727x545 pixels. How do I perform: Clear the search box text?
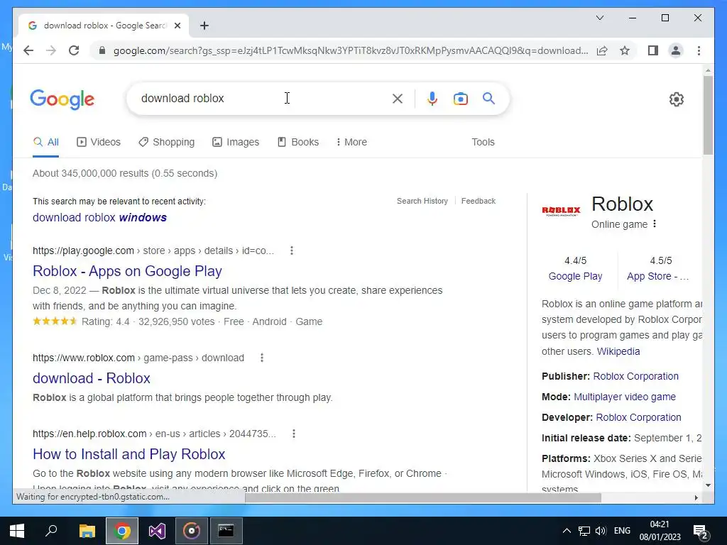(x=398, y=98)
